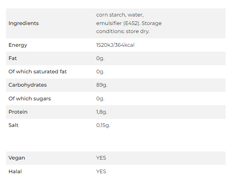Click the 1520kJ/364kcal energy value
The width and height of the screenshot is (230, 193).
tap(115, 45)
